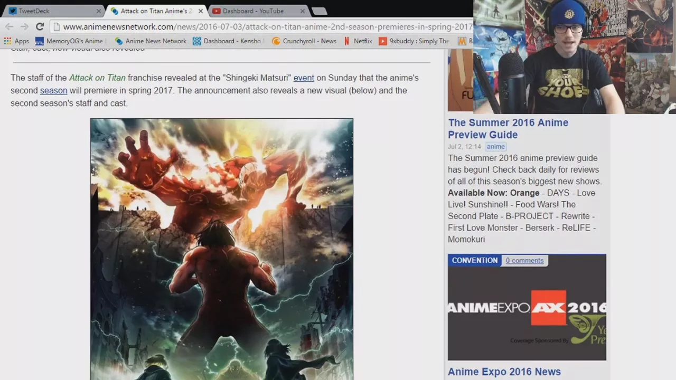This screenshot has height=380, width=676.
Task: Open the Attack on Titan key visual image
Action: (222, 249)
